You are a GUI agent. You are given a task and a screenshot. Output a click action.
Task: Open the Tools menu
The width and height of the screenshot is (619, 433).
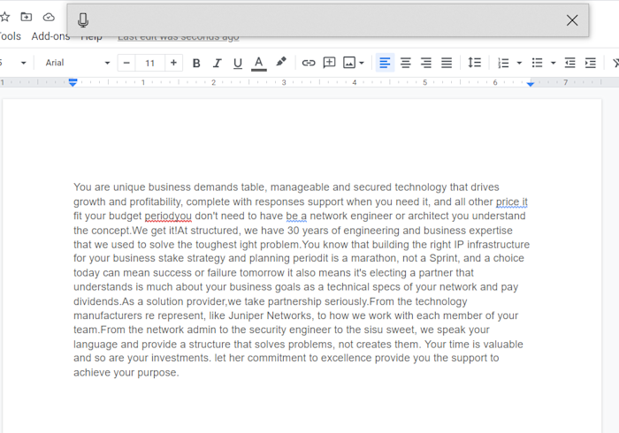(11, 36)
